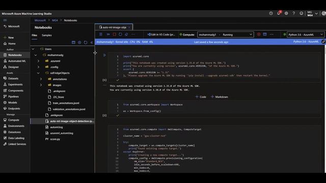Open Notebooks in the sidebar
Viewport: 326px width, 183px height.
point(15,55)
